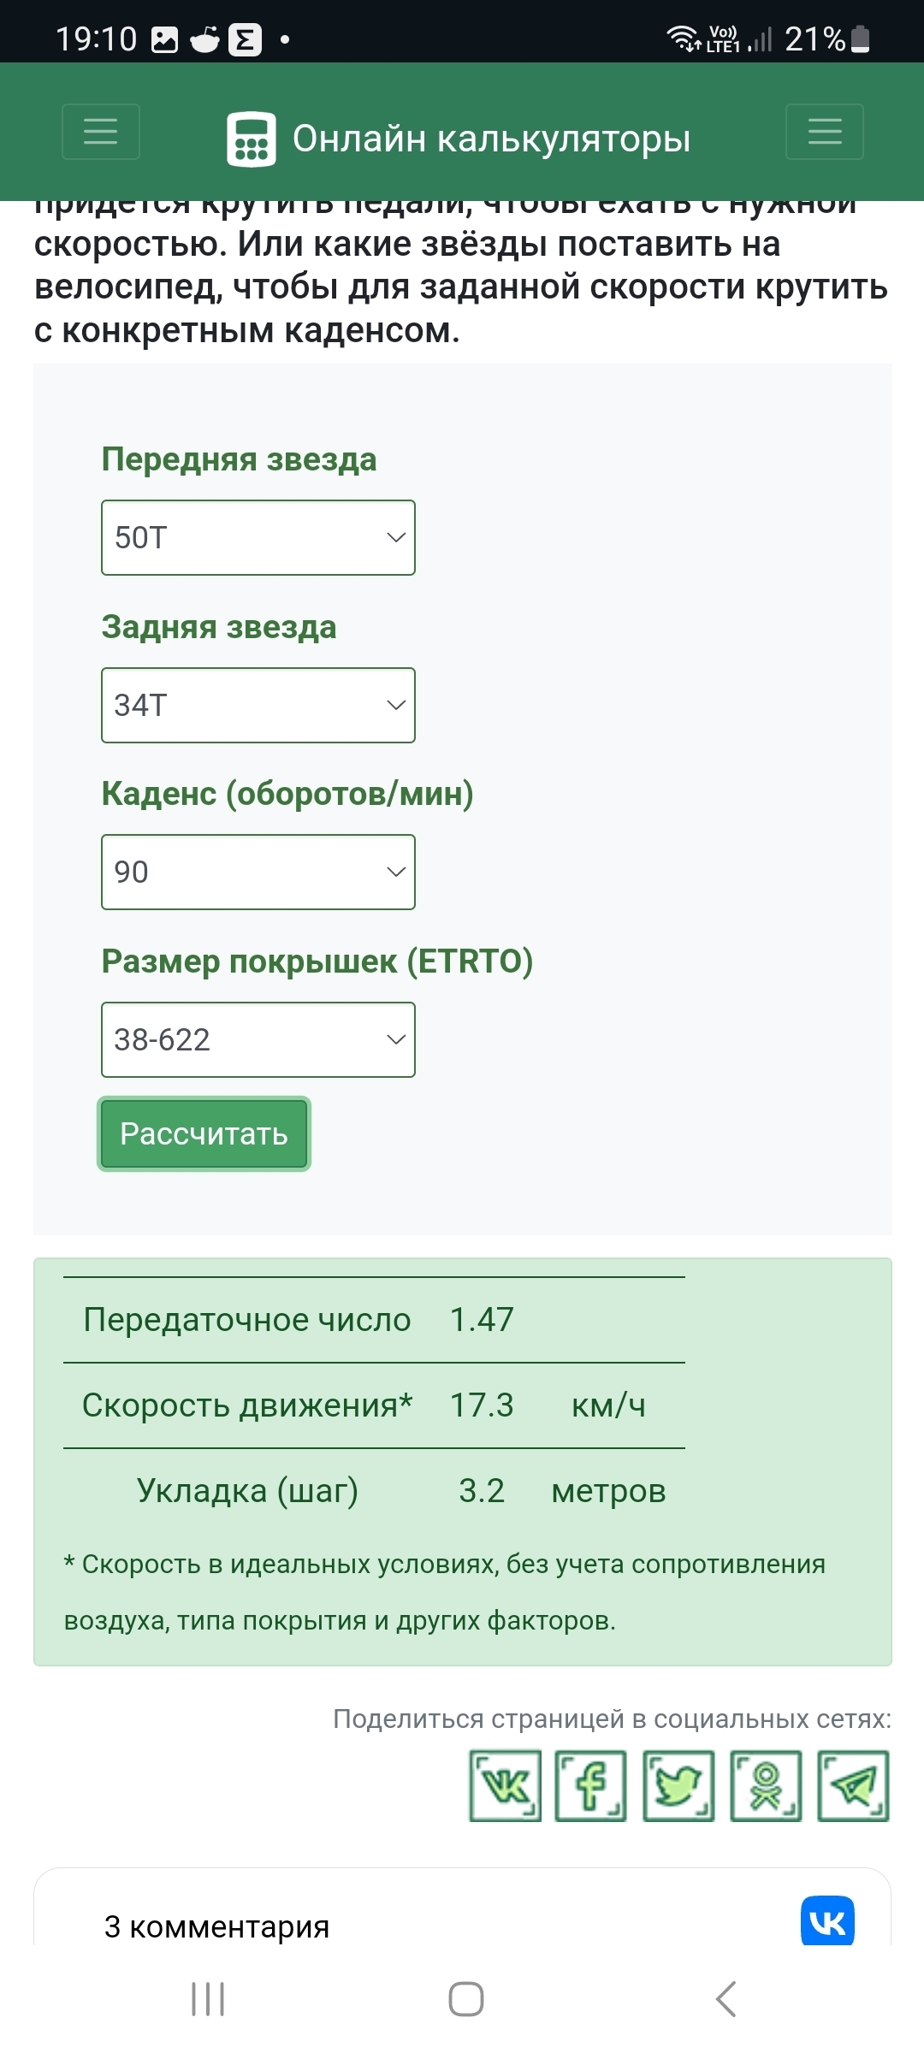Share page on Odnoklassniki
The image size is (924, 2053).
766,1786
